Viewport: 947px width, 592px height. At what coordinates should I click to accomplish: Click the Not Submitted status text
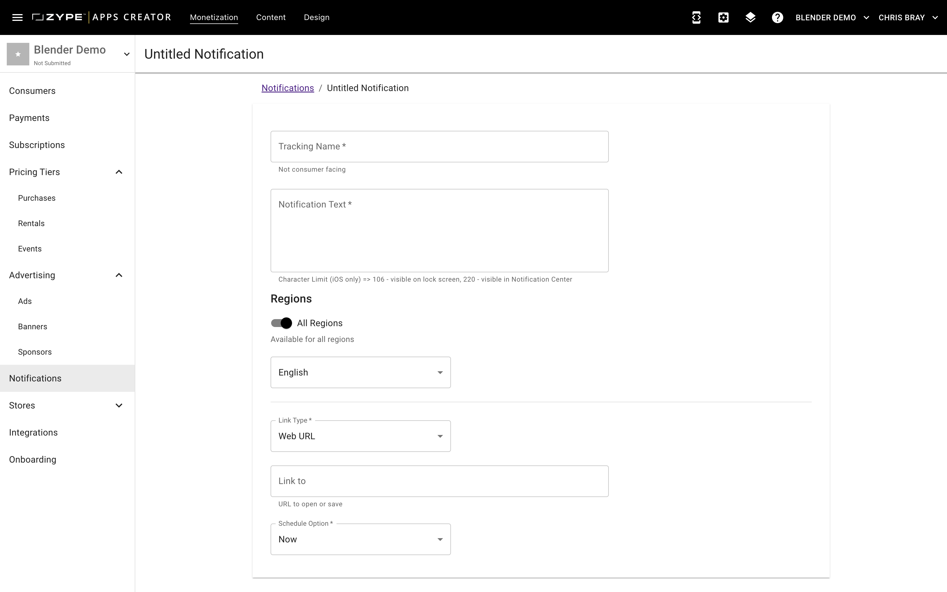click(52, 63)
